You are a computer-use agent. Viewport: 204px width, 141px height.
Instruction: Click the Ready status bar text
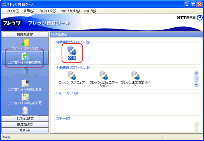tap(6, 137)
